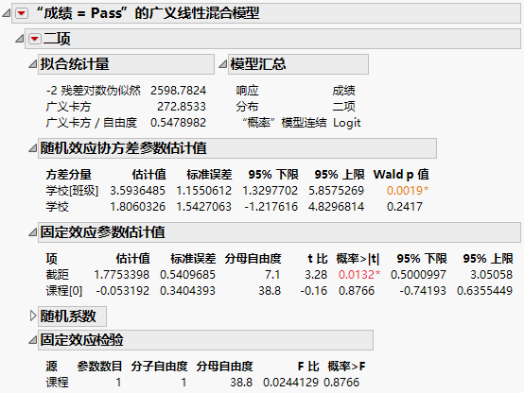Collapse the 模型汇总 section
Viewport: 524px width, 393px height.
[223, 64]
